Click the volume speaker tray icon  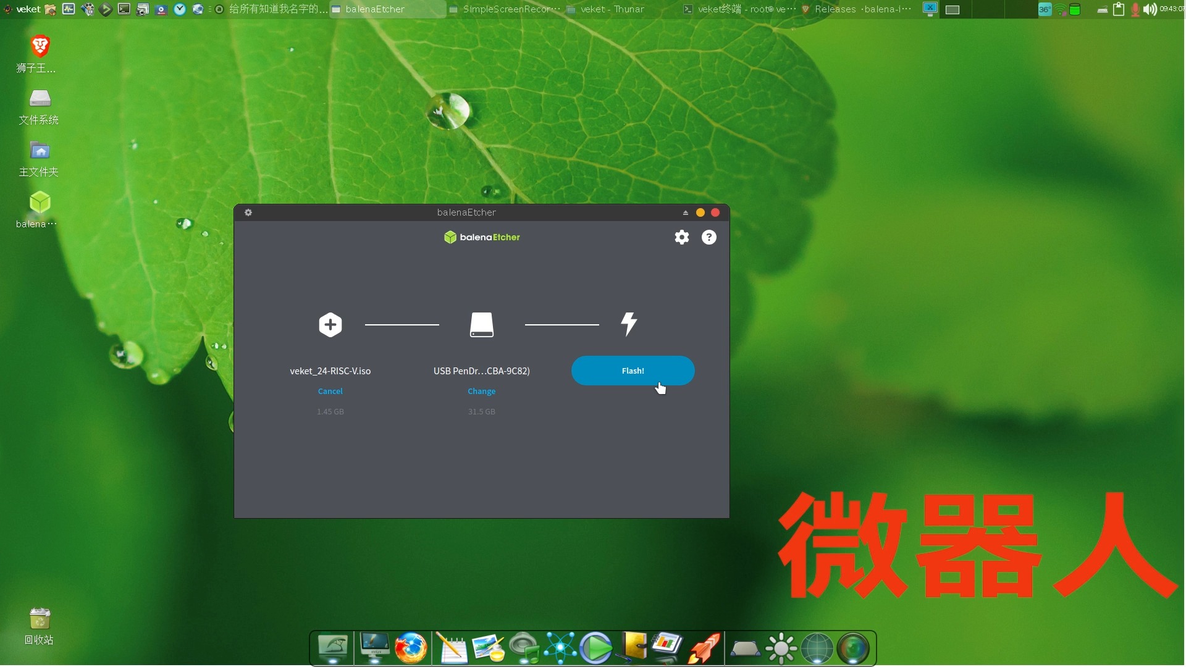(1150, 9)
